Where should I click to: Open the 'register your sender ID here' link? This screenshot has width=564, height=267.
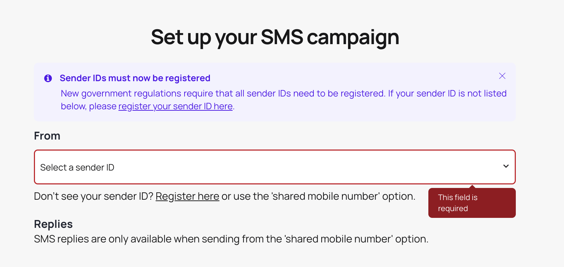[x=175, y=106]
